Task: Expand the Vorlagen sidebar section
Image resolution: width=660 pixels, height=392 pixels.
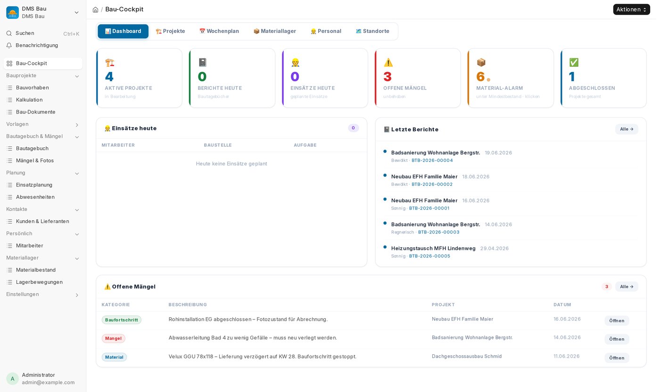Action: (x=77, y=125)
